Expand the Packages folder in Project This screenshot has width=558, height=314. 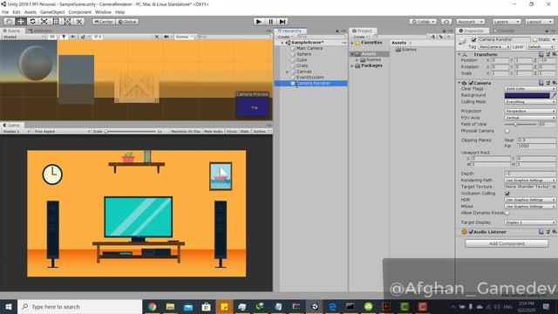[352, 65]
